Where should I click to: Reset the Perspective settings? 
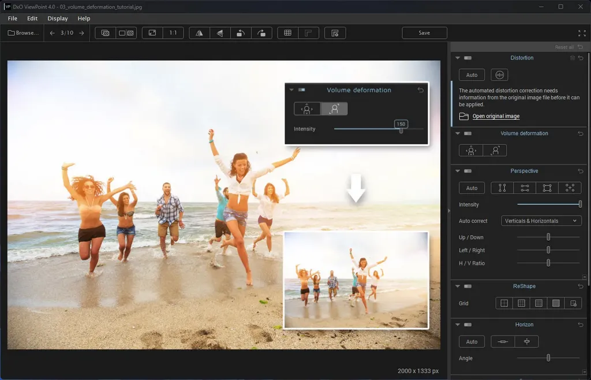tap(581, 171)
